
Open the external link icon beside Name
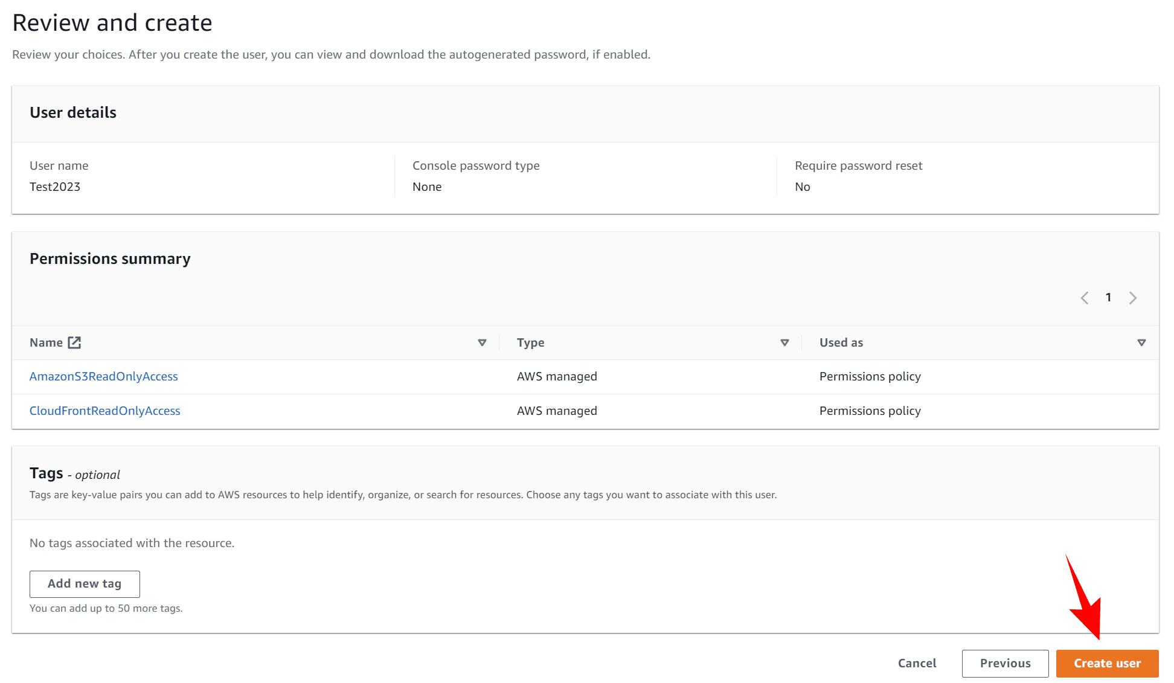tap(74, 342)
